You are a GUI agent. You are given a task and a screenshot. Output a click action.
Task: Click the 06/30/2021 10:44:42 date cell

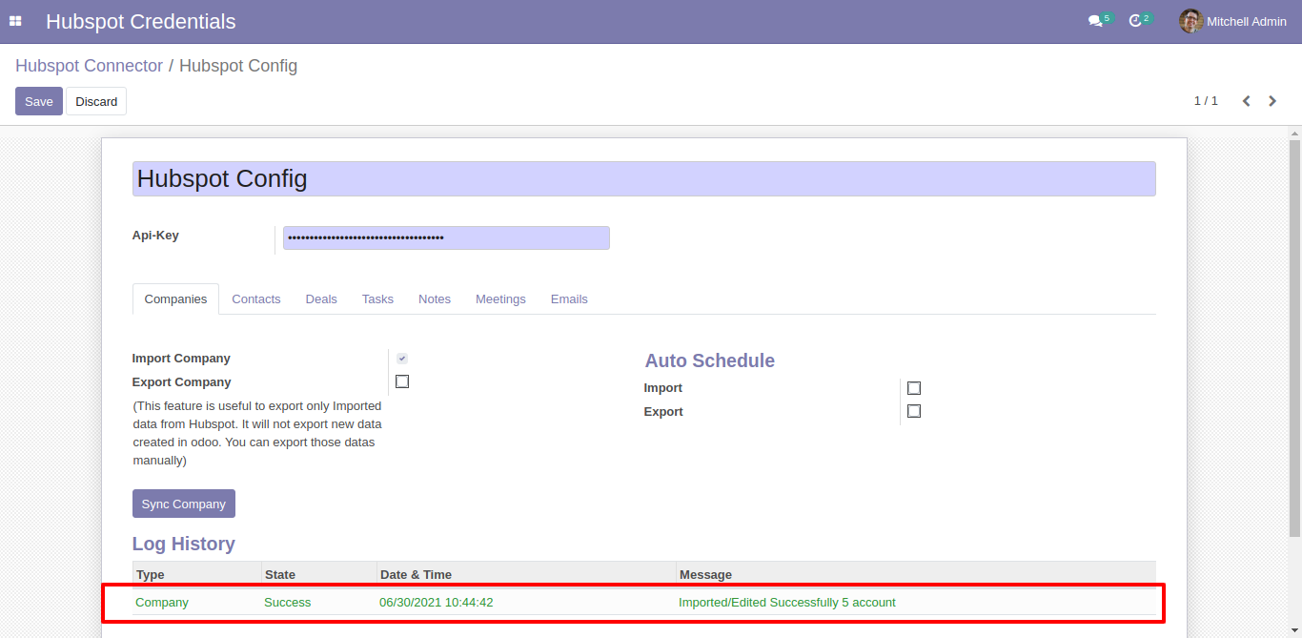pos(437,603)
